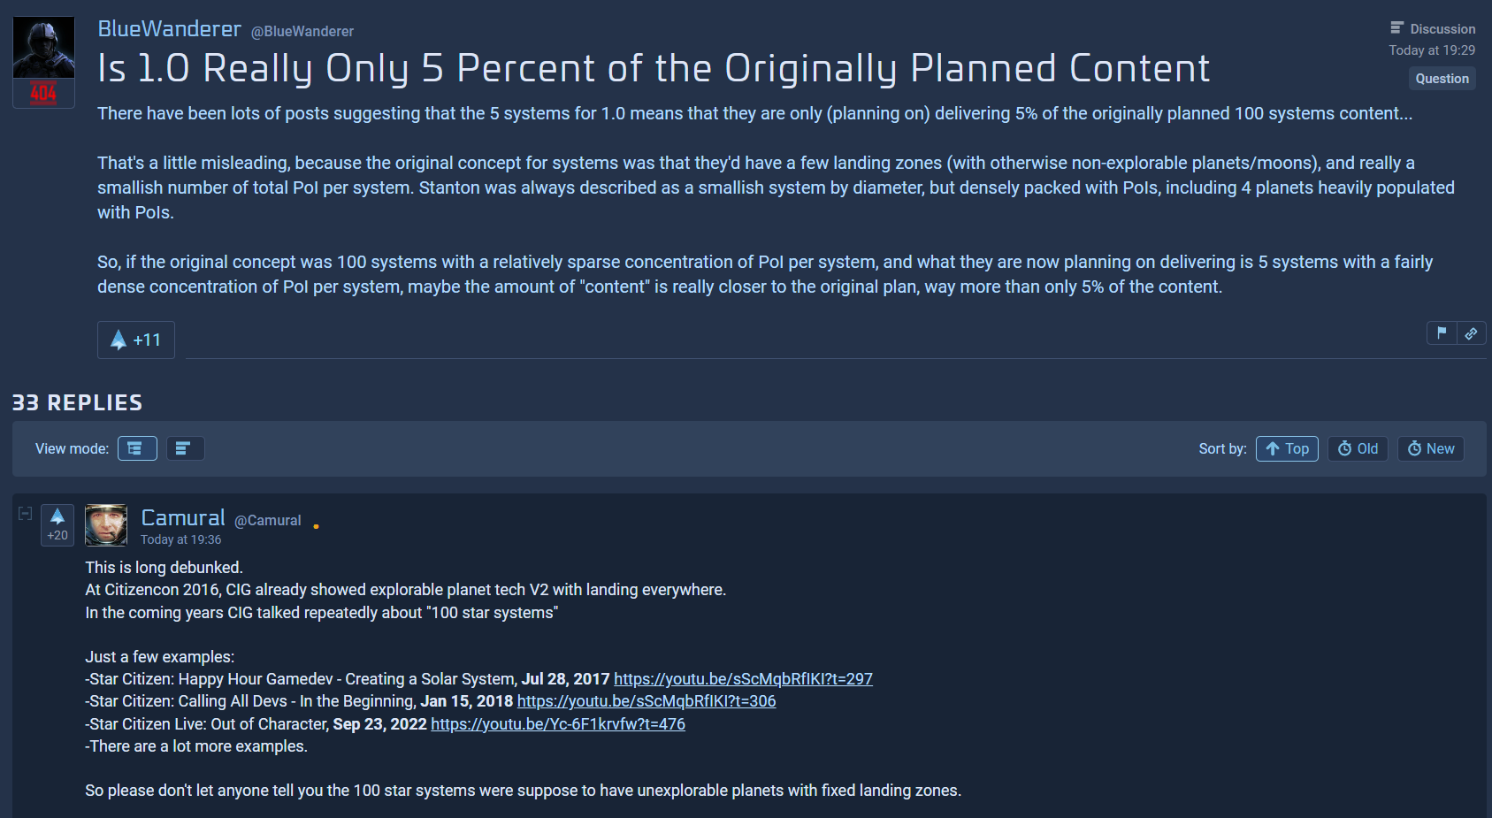Collapse Camural's reply thread
This screenshot has height=818, width=1492.
[26, 513]
